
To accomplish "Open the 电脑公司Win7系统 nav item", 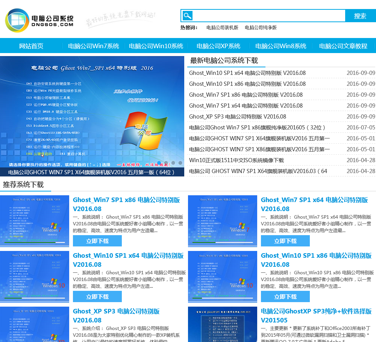I will [x=94, y=46].
